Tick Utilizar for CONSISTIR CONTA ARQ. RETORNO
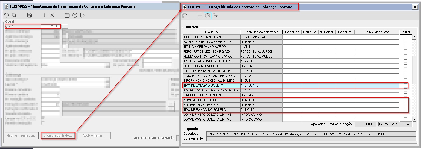This screenshot has height=149, width=421. (x=406, y=76)
